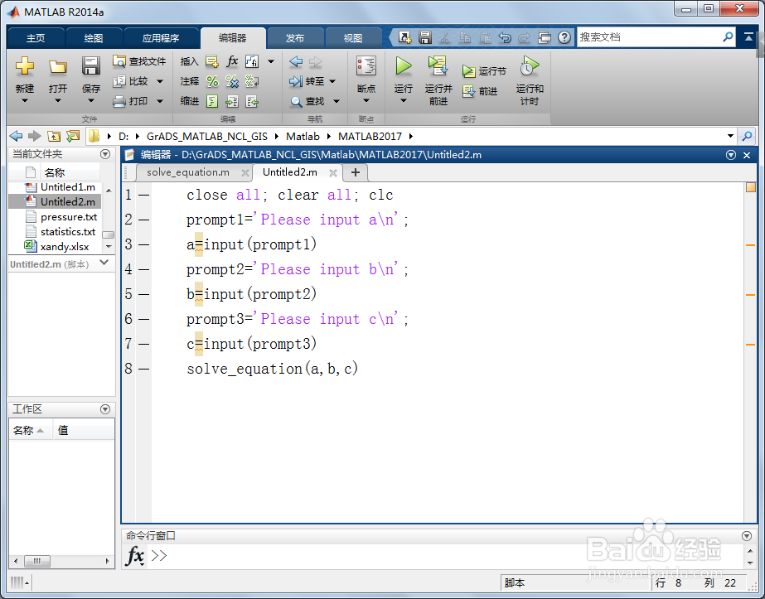
Task: Click the quick-access Save icon
Action: (x=425, y=37)
